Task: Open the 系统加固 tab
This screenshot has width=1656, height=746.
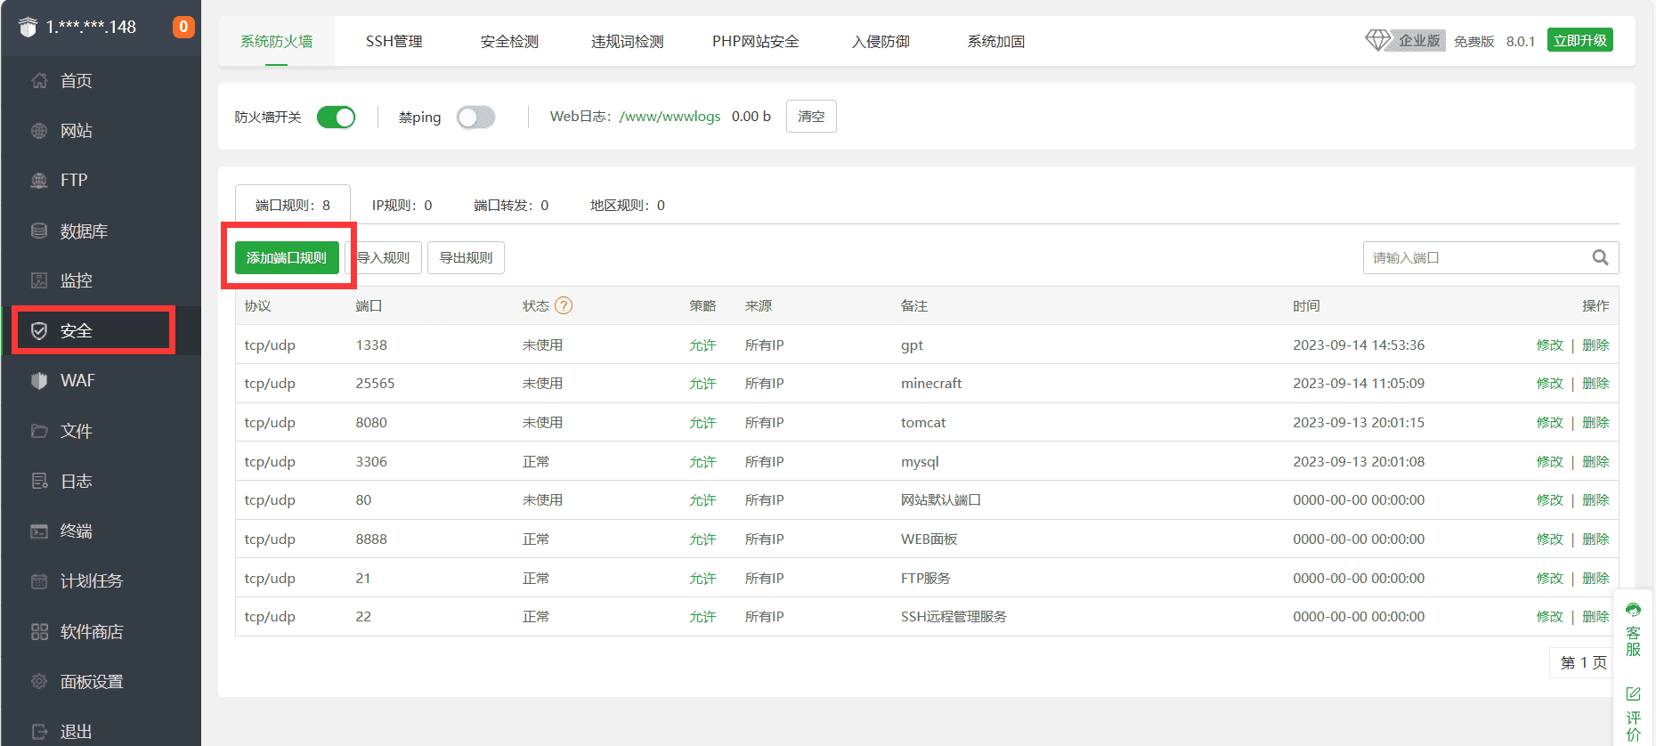Action: (996, 42)
